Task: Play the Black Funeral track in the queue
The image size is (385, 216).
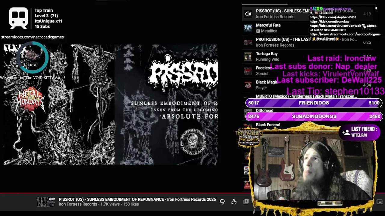Action: pos(268,125)
